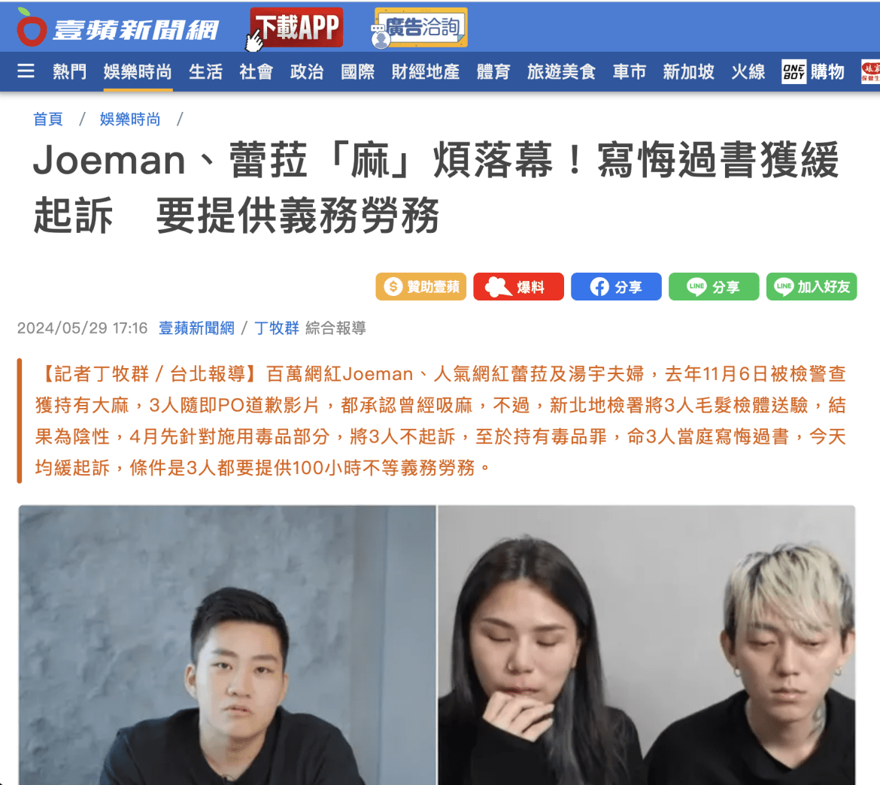Open the 廣告洽詢 banner

420,28
